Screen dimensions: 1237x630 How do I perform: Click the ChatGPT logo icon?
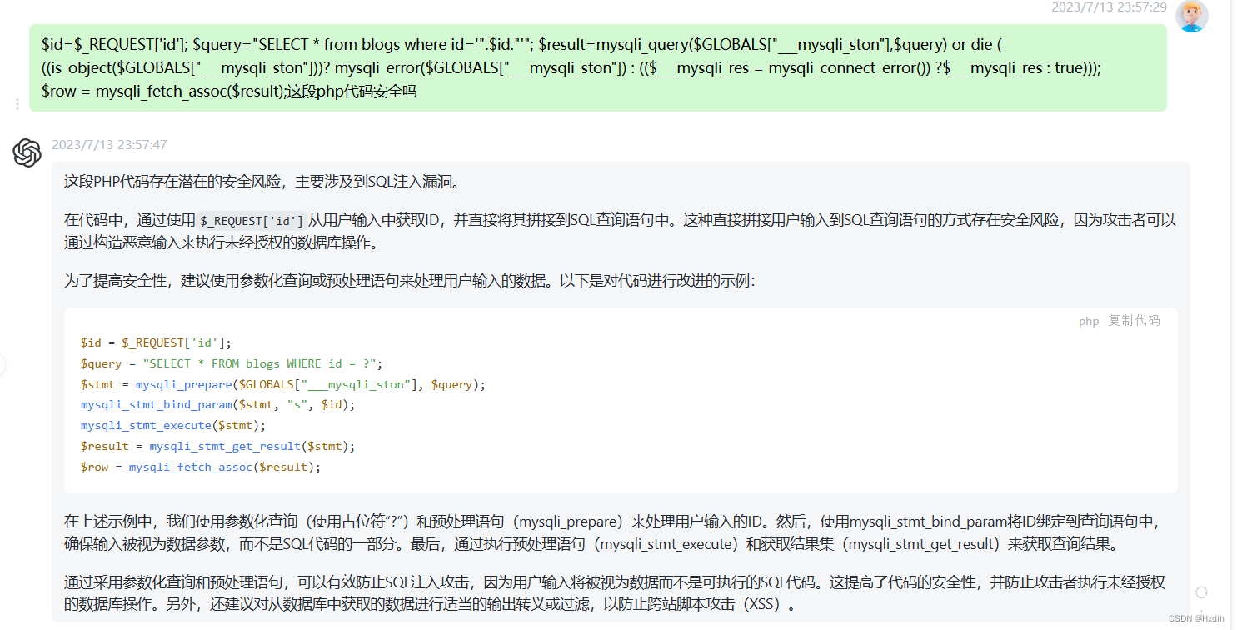tap(26, 153)
